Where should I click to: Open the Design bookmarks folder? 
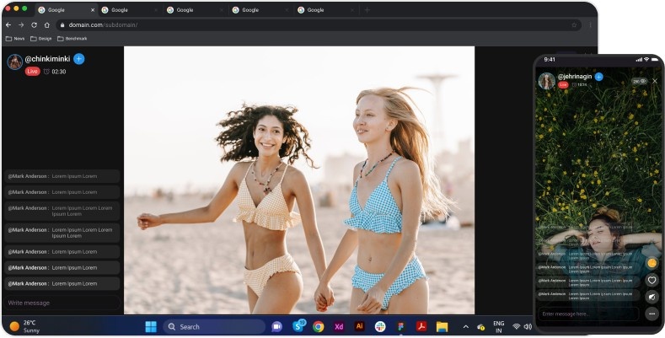point(41,39)
